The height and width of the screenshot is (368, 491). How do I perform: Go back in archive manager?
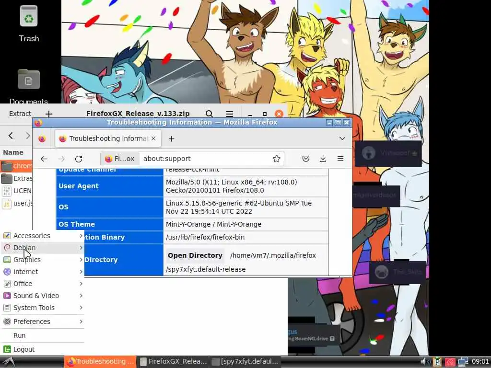11,136
